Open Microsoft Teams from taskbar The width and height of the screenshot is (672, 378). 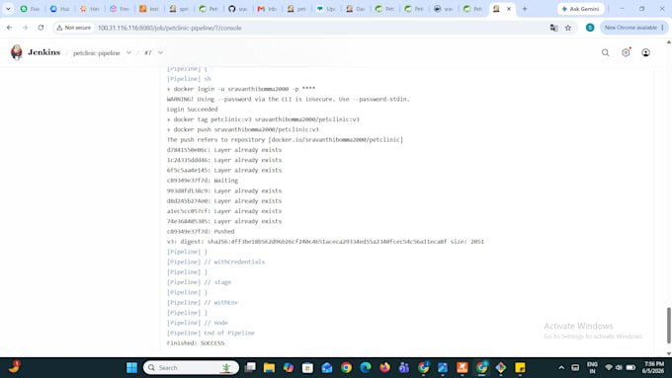(x=404, y=367)
